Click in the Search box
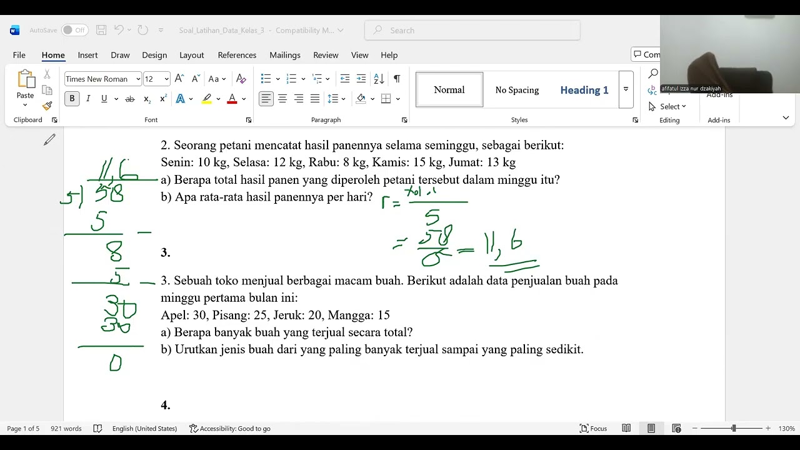 click(x=472, y=30)
